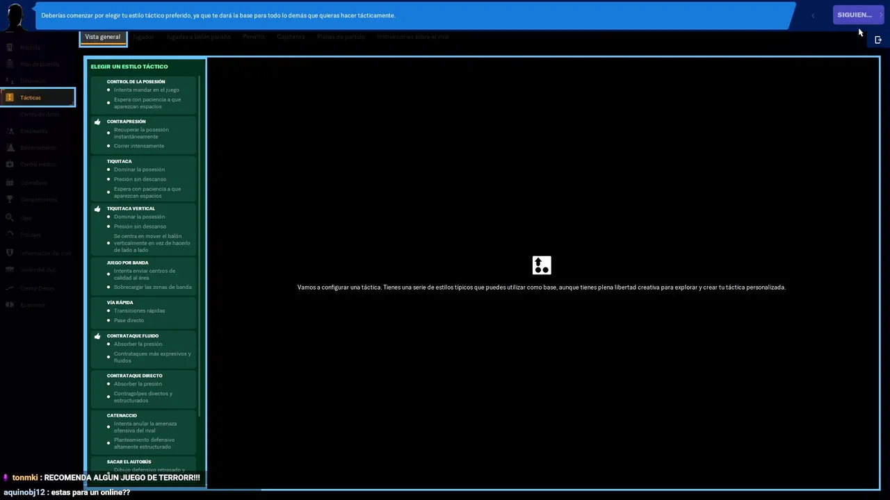890x500 pixels.
Task: Choose the Sacar el autobús style
Action: pos(144,466)
